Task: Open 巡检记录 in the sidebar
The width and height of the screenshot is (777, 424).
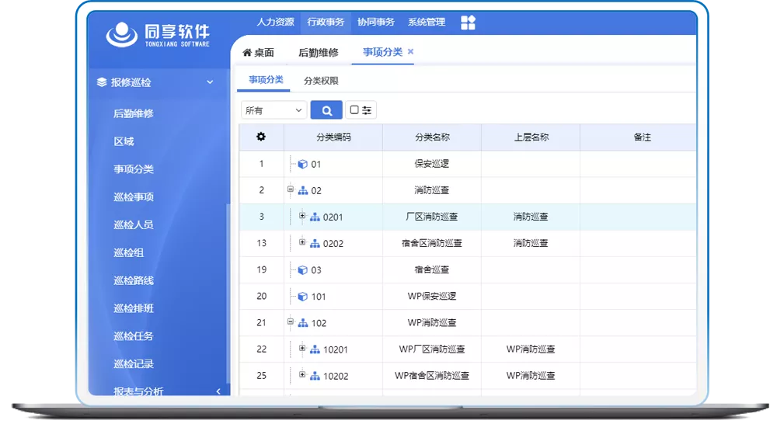Action: pyautogui.click(x=134, y=363)
